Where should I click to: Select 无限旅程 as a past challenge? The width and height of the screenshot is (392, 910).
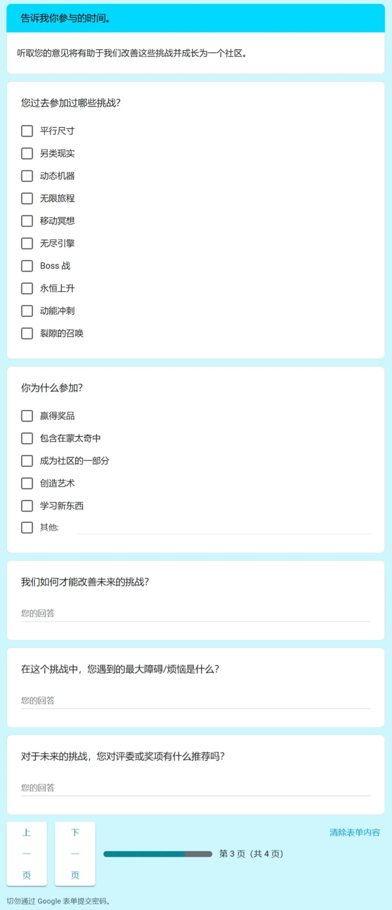pos(27,199)
